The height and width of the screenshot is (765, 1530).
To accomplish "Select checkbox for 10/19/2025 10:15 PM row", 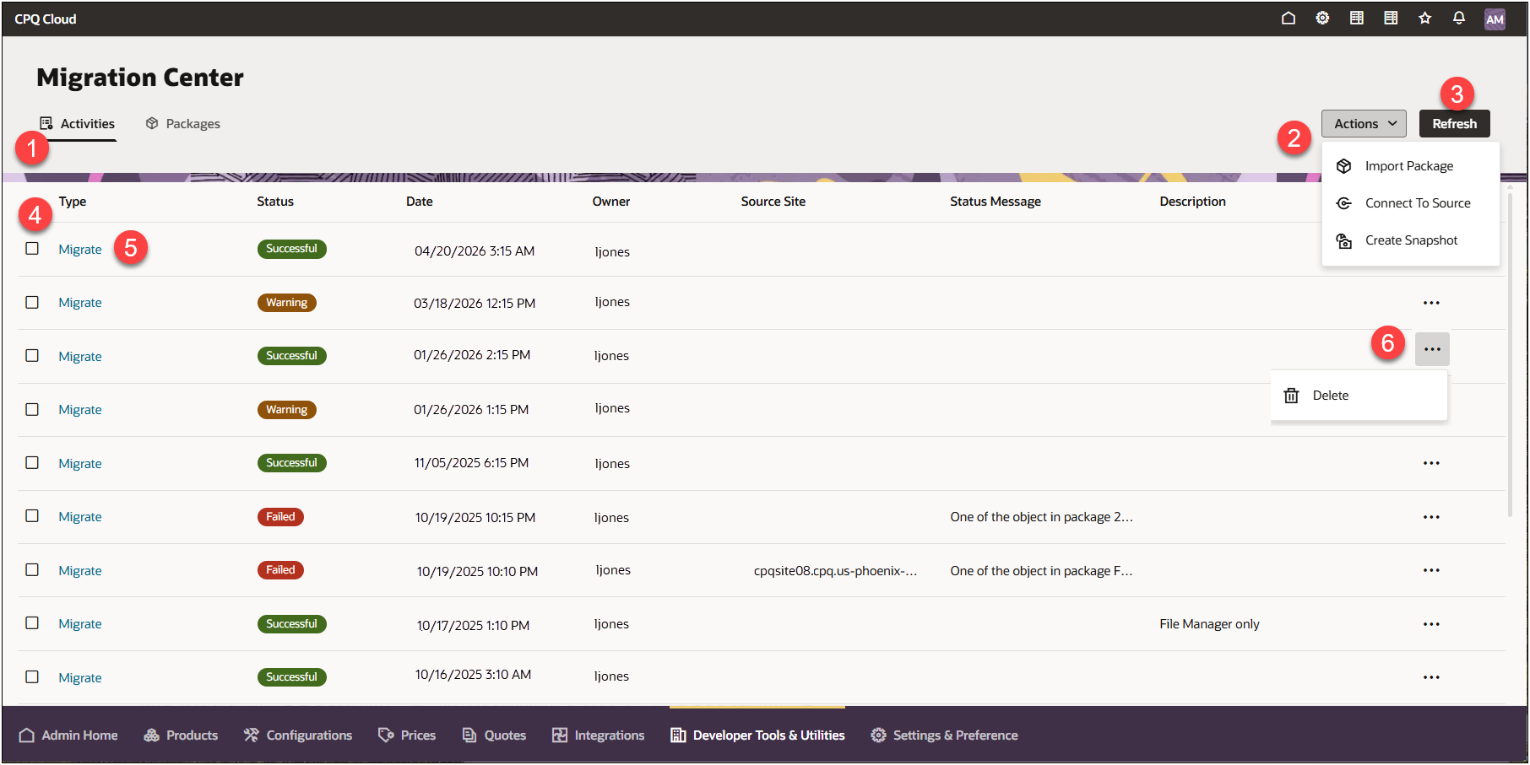I will pyautogui.click(x=32, y=515).
